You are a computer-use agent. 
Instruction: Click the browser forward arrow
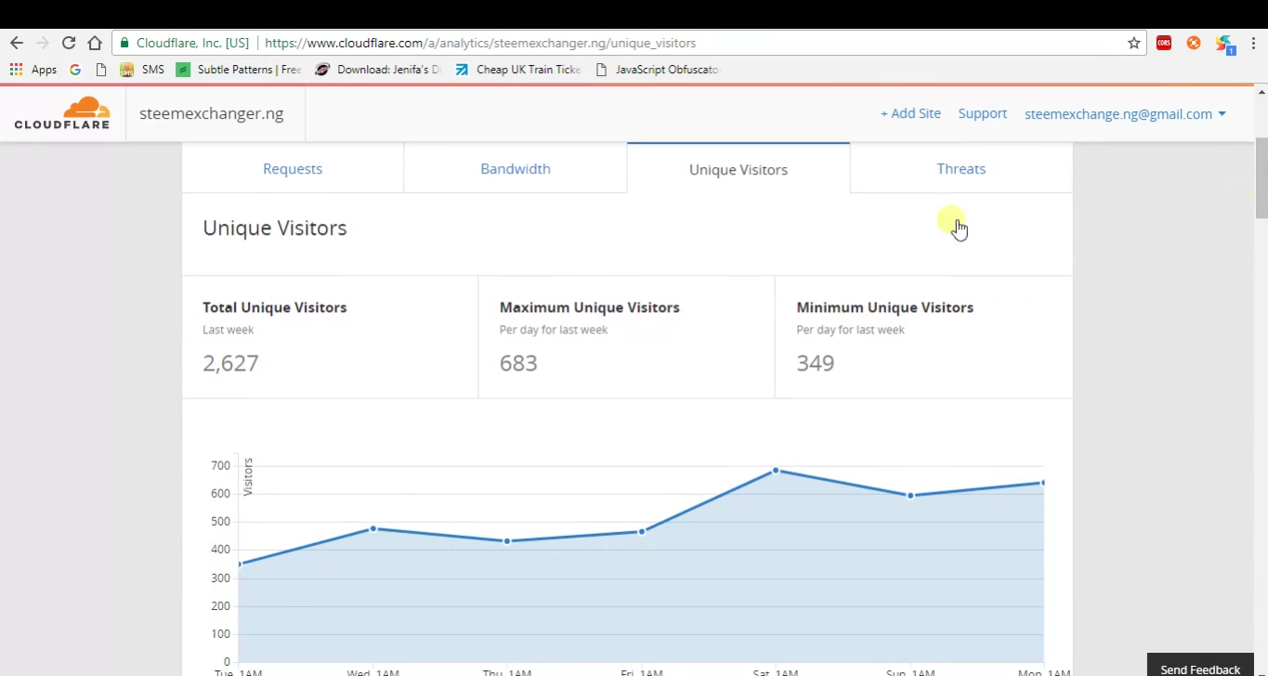(43, 43)
